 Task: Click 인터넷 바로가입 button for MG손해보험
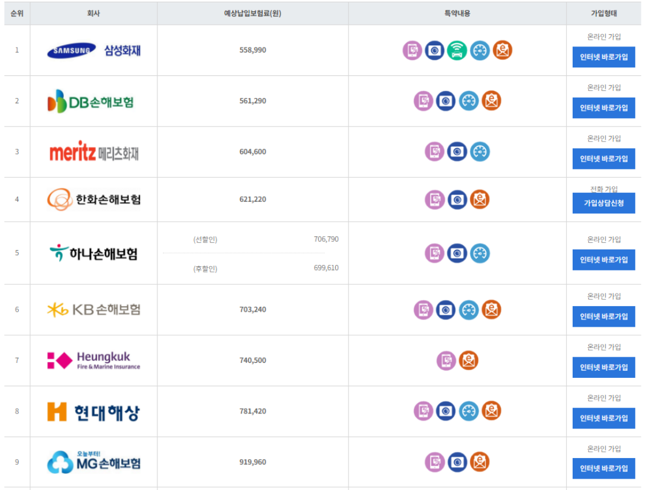coord(603,468)
